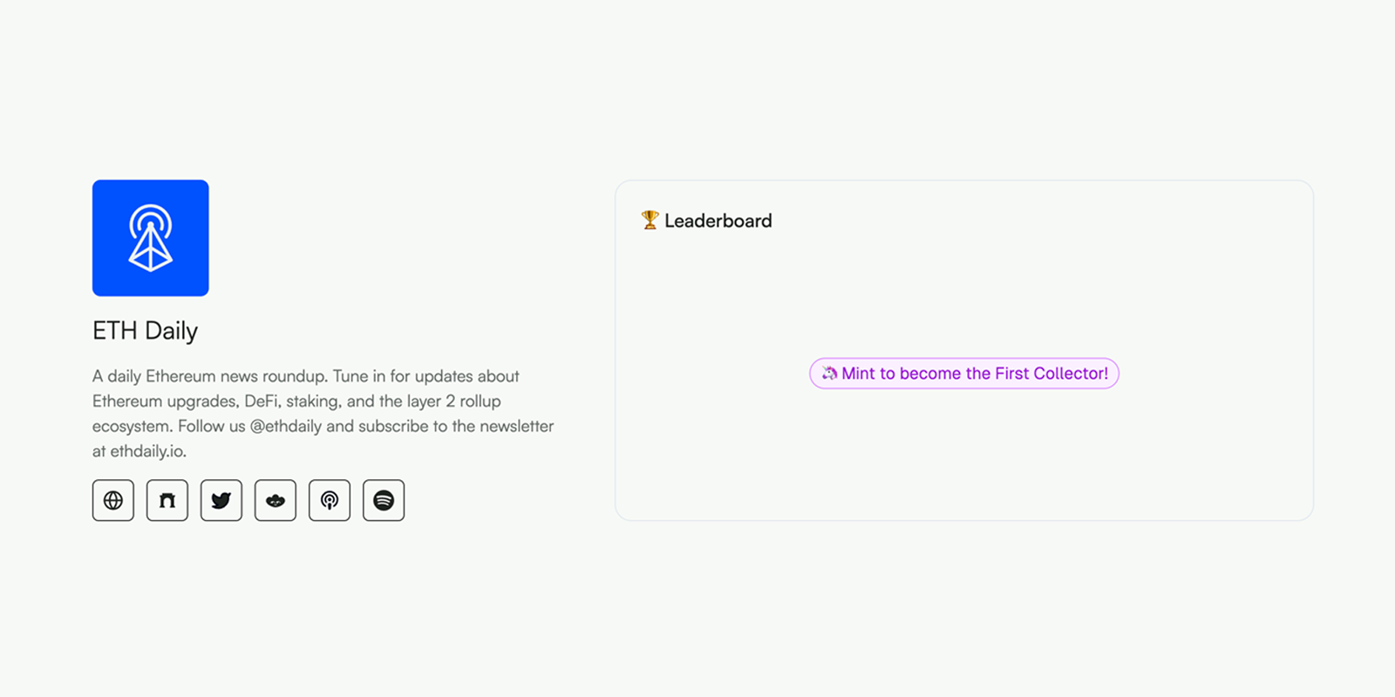Click the word newsletter in description

pyautogui.click(x=513, y=426)
